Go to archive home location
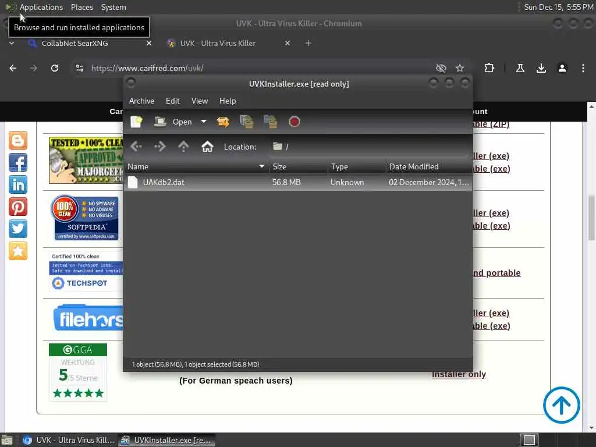Image resolution: width=596 pixels, height=447 pixels. coord(207,146)
